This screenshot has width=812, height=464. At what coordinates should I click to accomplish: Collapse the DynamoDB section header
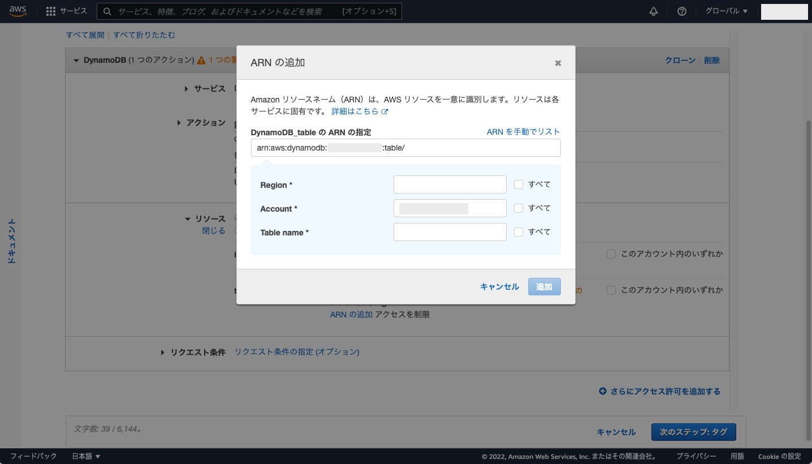coord(76,61)
